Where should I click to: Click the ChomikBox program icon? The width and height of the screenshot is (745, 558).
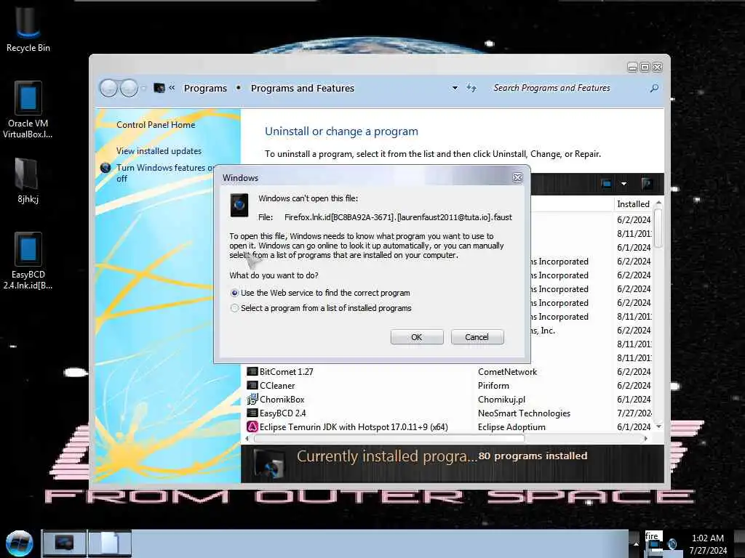coord(252,399)
